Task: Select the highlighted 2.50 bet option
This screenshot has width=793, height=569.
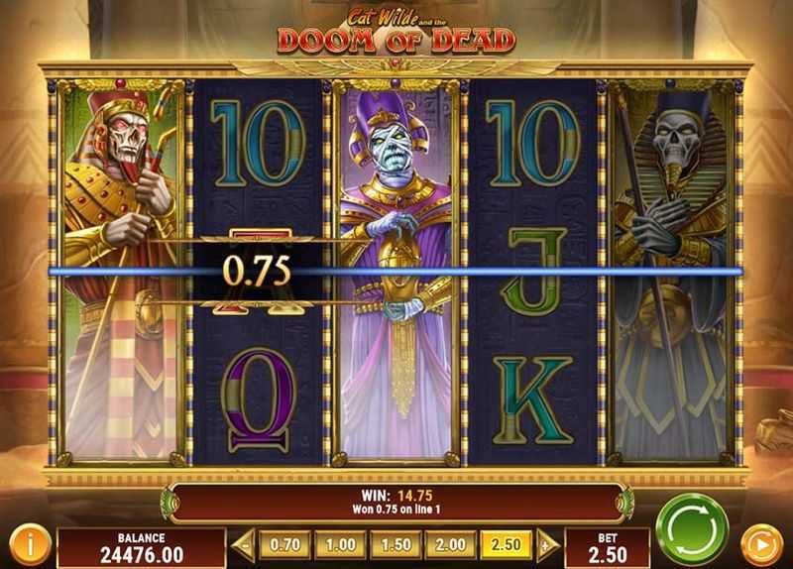Action: [x=506, y=545]
